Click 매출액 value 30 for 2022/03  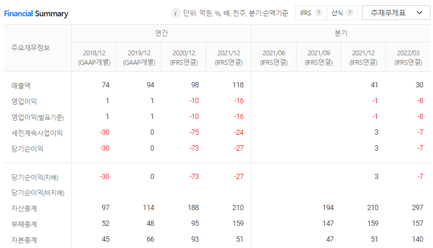[419, 85]
